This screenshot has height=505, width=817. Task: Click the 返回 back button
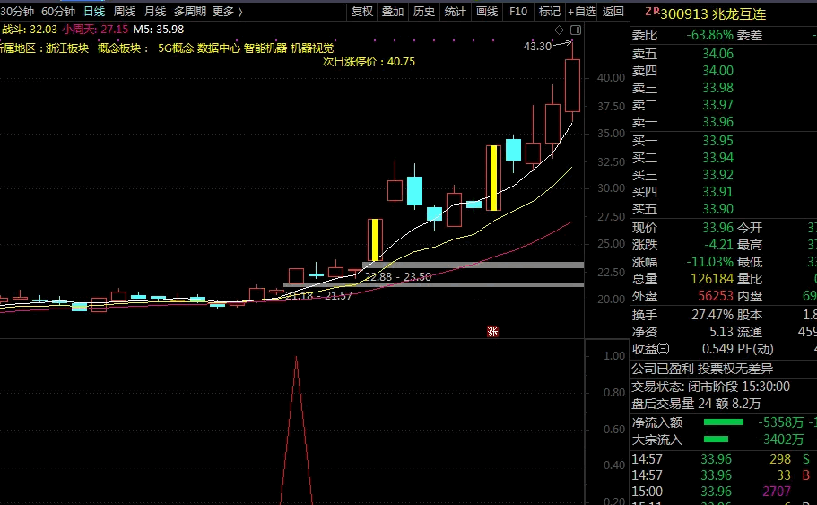point(613,11)
